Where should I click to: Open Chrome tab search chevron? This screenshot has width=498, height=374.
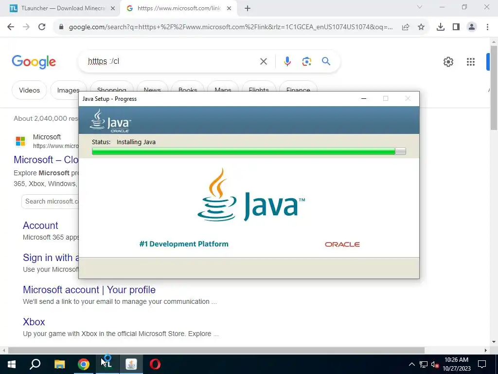pos(420,7)
